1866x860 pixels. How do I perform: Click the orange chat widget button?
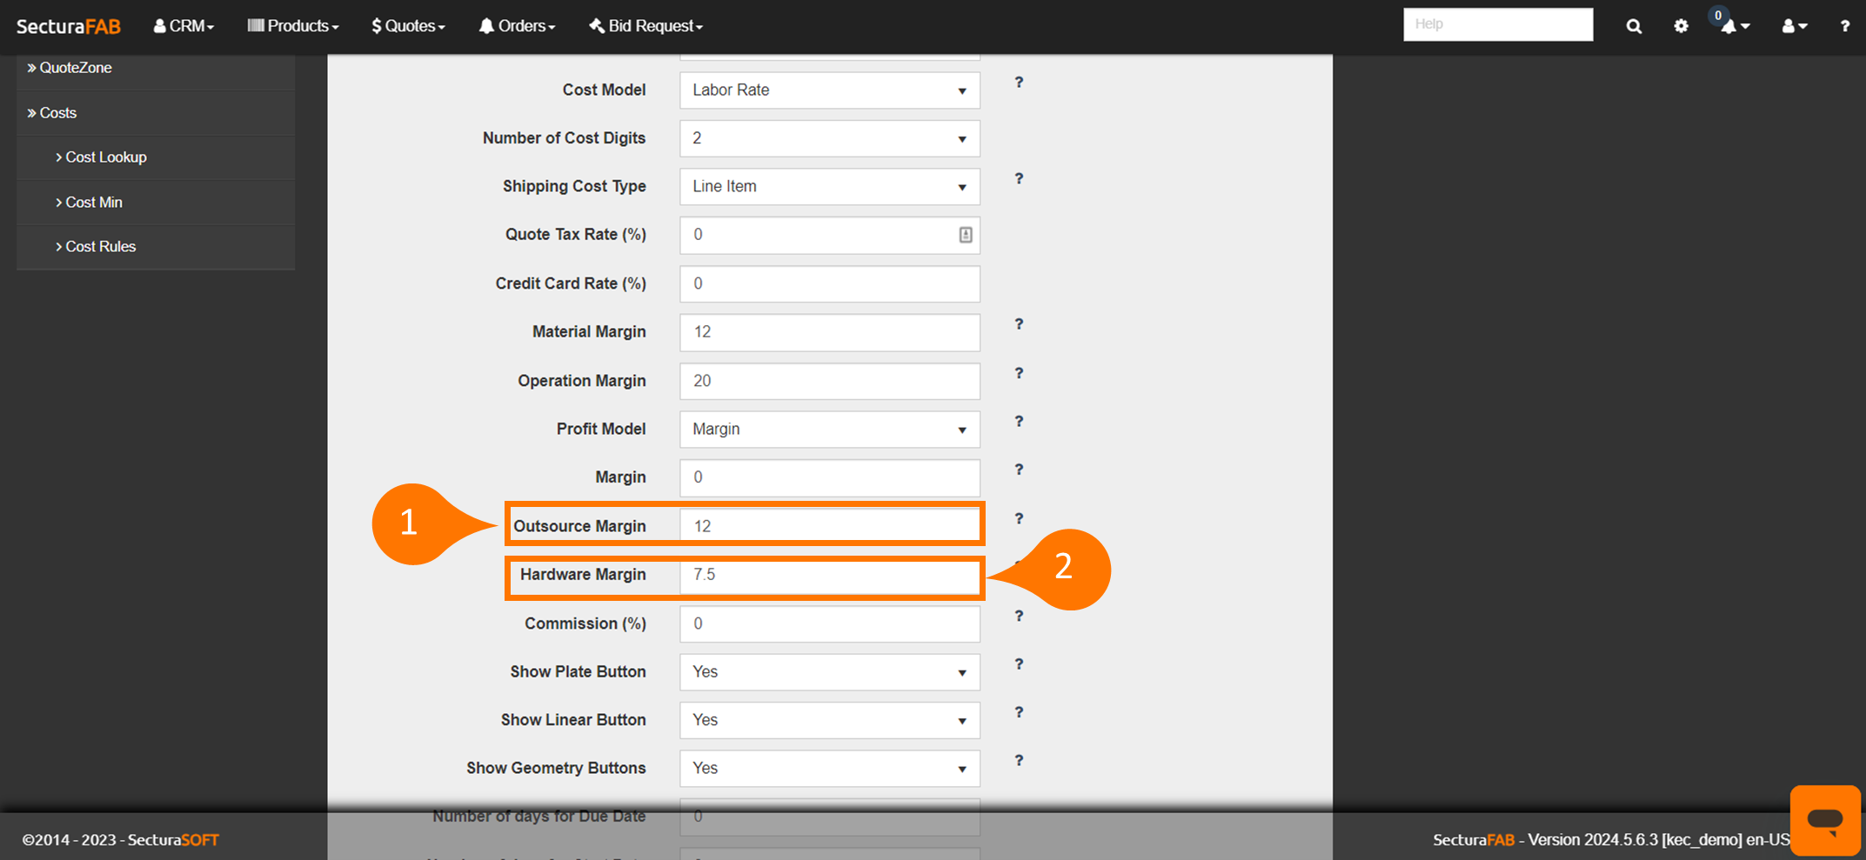1824,819
